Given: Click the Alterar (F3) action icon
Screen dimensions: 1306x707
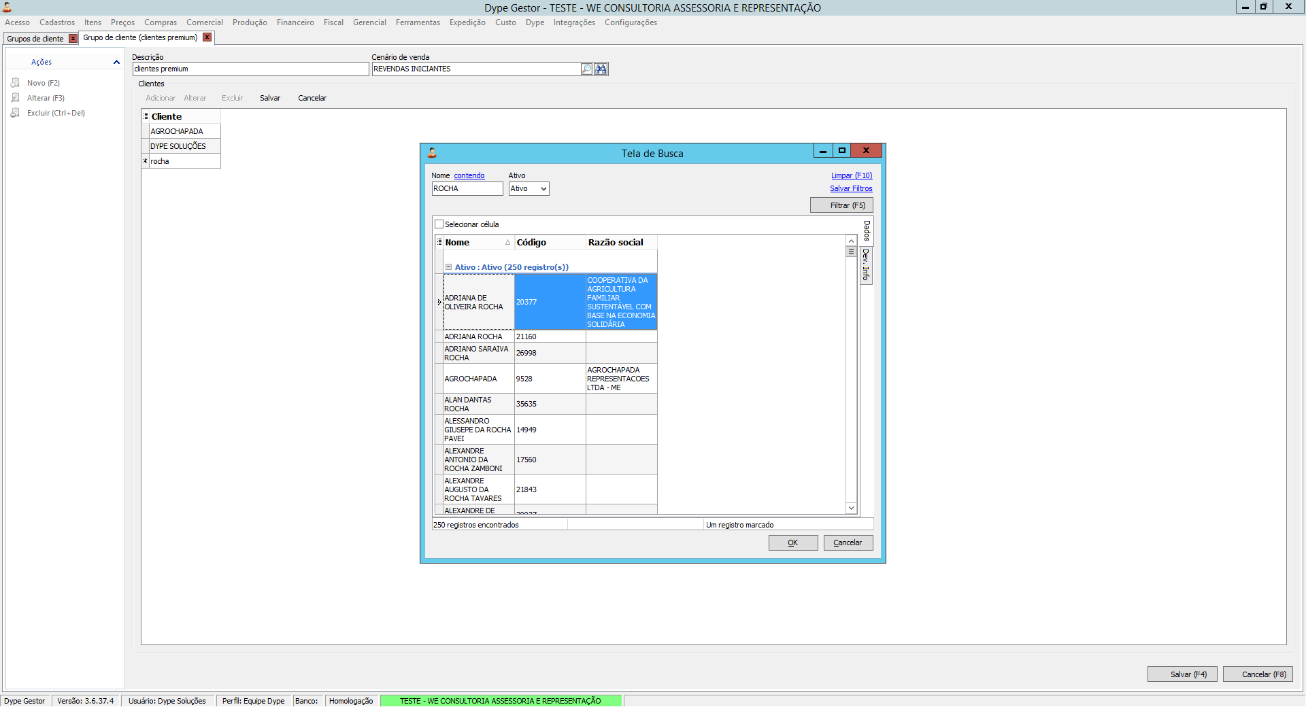Looking at the screenshot, I should tap(16, 98).
